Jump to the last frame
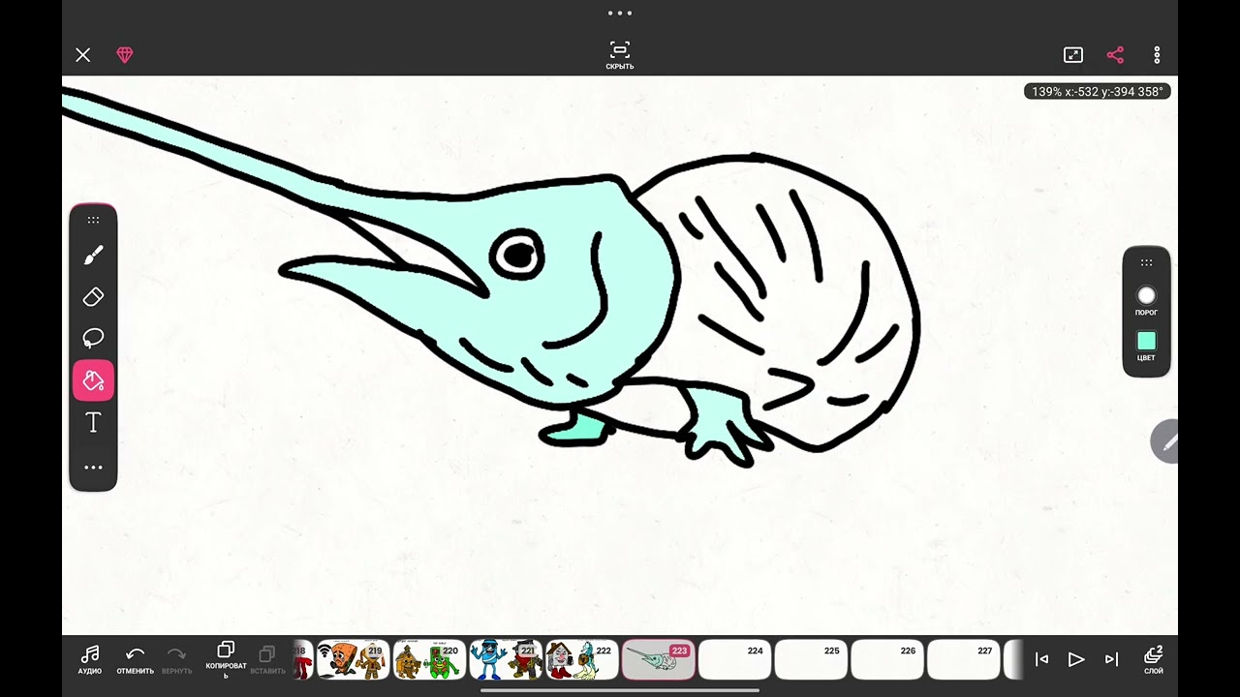This screenshot has width=1240, height=697. pos(1111,659)
